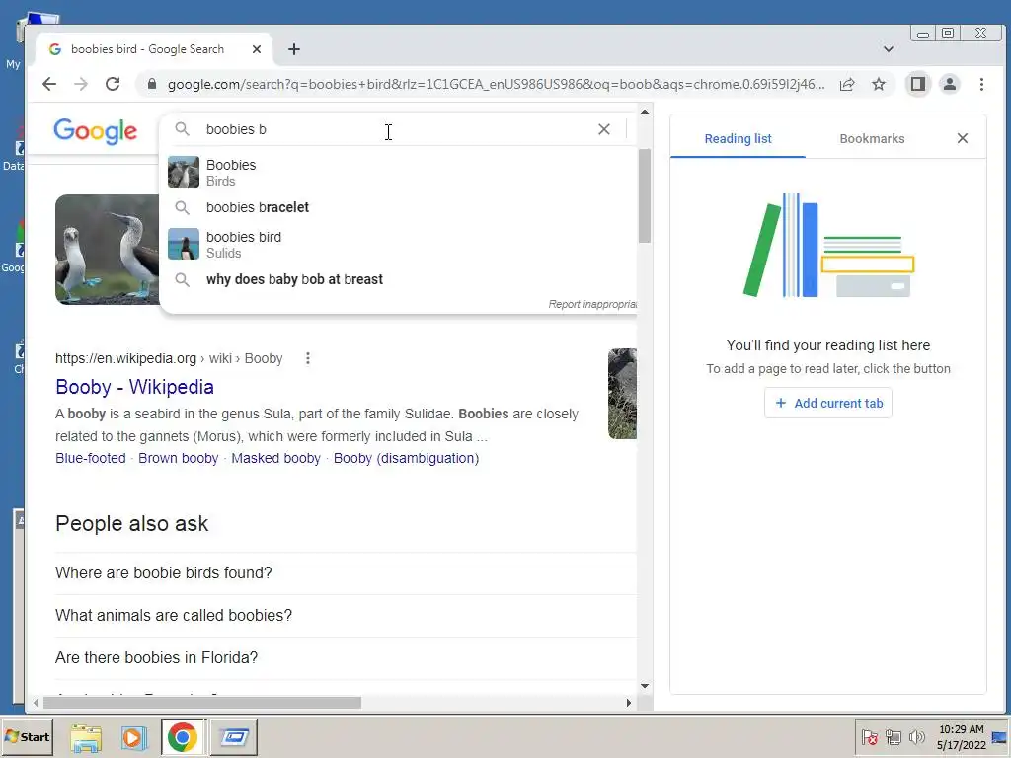Screen dimensions: 1011x758
Task: Pick the boobies bird Sulids suggestion
Action: click(398, 245)
